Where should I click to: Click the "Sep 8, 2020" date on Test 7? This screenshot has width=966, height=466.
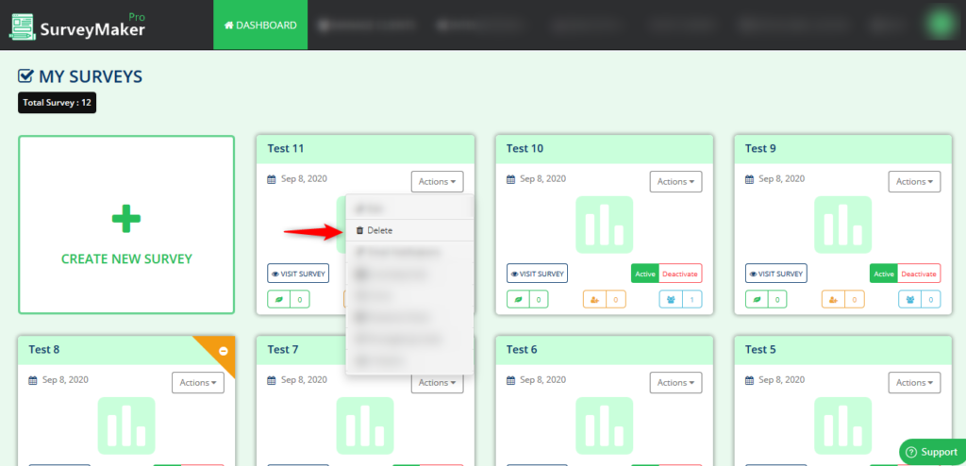click(305, 380)
